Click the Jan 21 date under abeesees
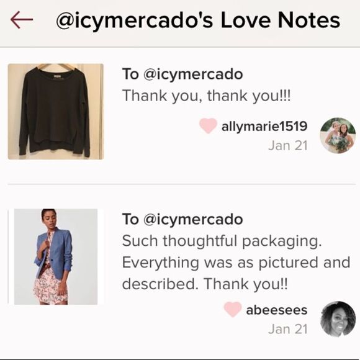This screenshot has height=360, width=360. click(x=287, y=329)
